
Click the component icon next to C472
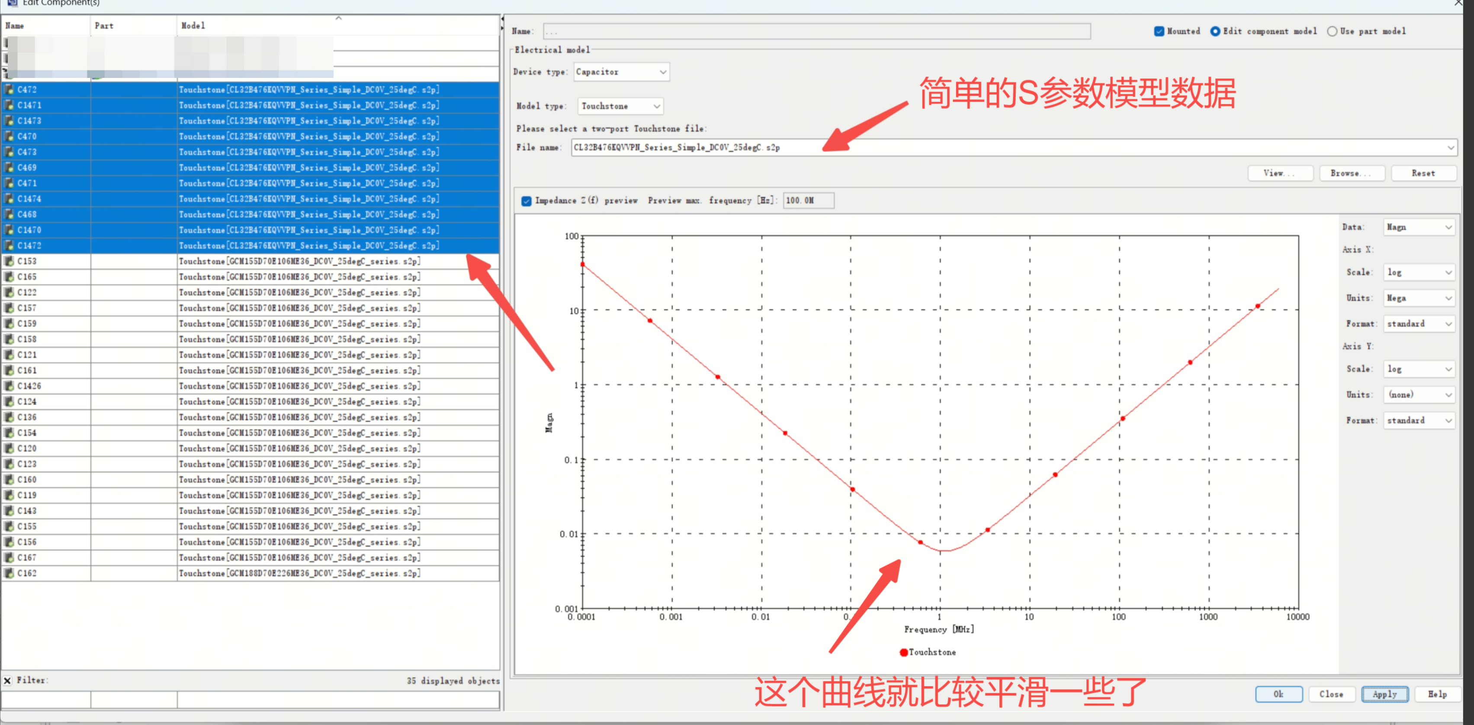pyautogui.click(x=9, y=89)
